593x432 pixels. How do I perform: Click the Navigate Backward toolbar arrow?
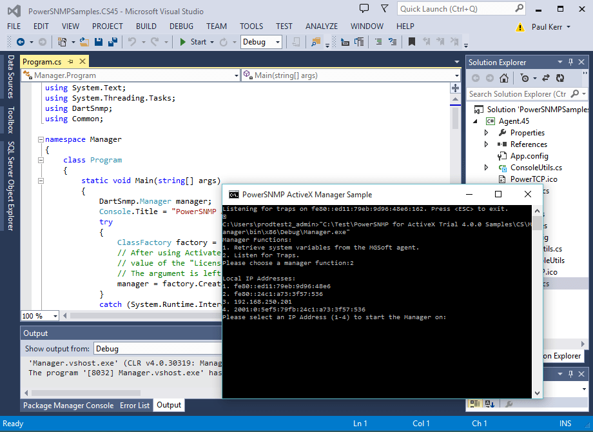point(21,42)
